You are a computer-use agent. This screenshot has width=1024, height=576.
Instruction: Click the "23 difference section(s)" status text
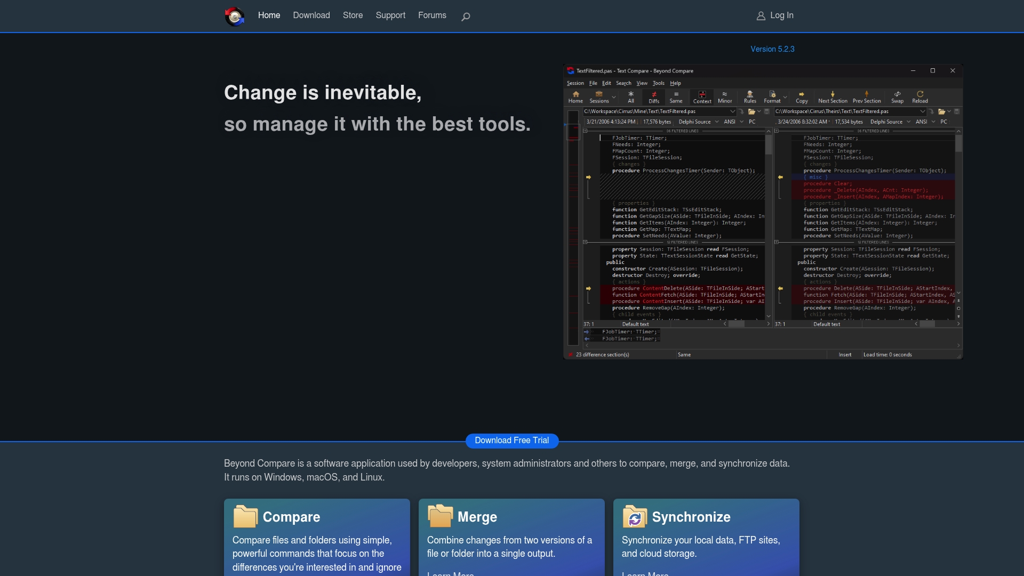pyautogui.click(x=603, y=355)
